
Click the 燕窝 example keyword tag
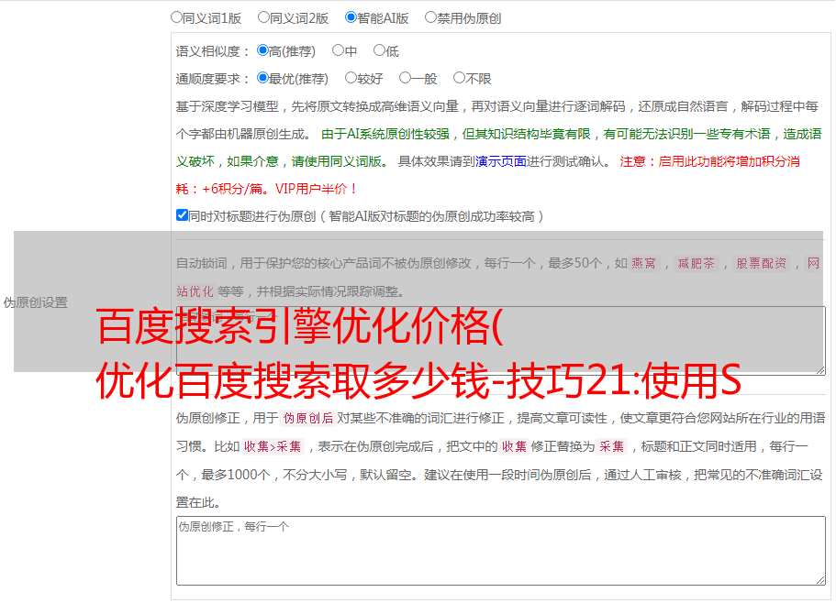click(x=644, y=264)
